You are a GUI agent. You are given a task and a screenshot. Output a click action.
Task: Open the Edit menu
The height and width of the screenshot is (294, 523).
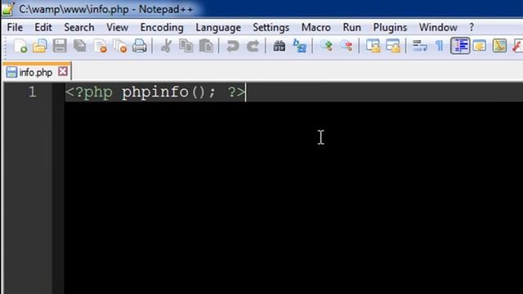coord(43,27)
